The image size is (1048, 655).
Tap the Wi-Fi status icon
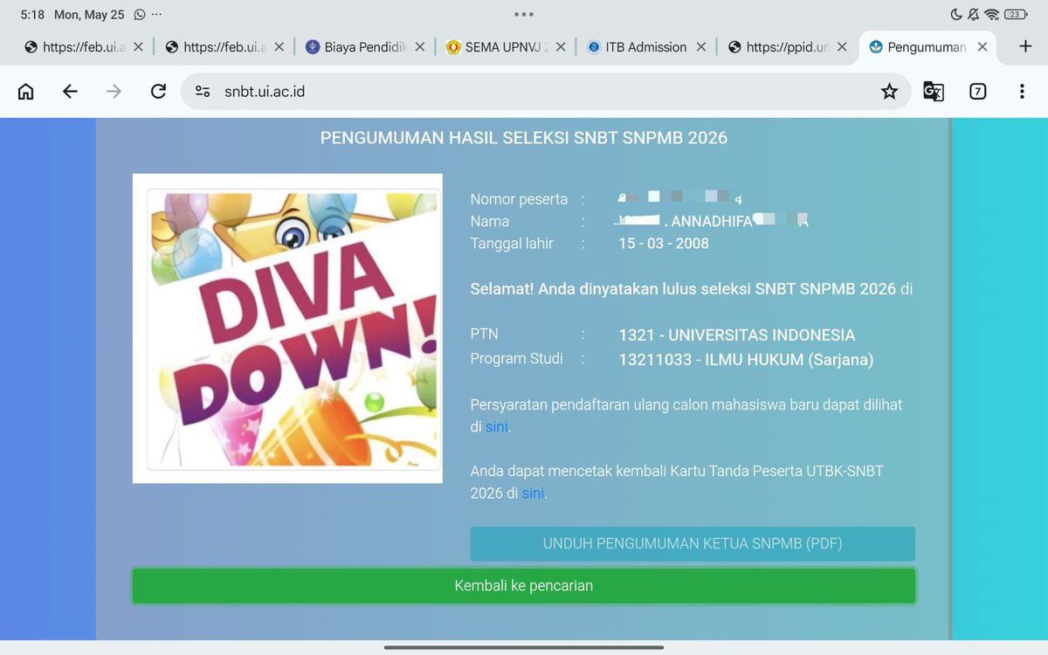tap(991, 15)
